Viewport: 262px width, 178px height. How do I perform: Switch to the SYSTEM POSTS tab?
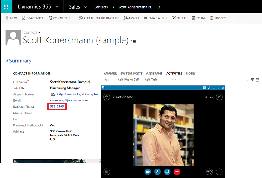[x=131, y=74]
